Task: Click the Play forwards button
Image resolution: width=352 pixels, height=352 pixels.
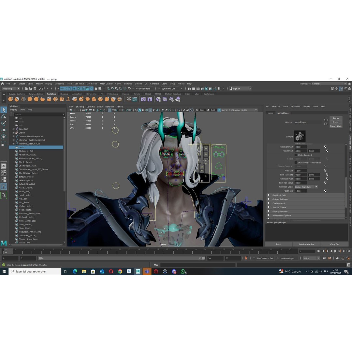Action: (x=335, y=251)
